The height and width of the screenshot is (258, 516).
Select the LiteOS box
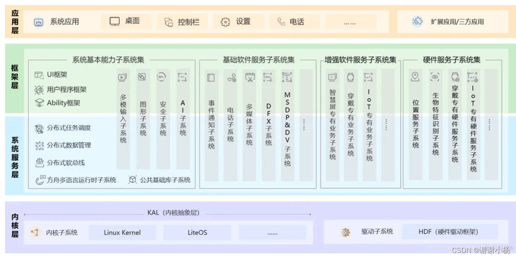pyautogui.click(x=197, y=232)
